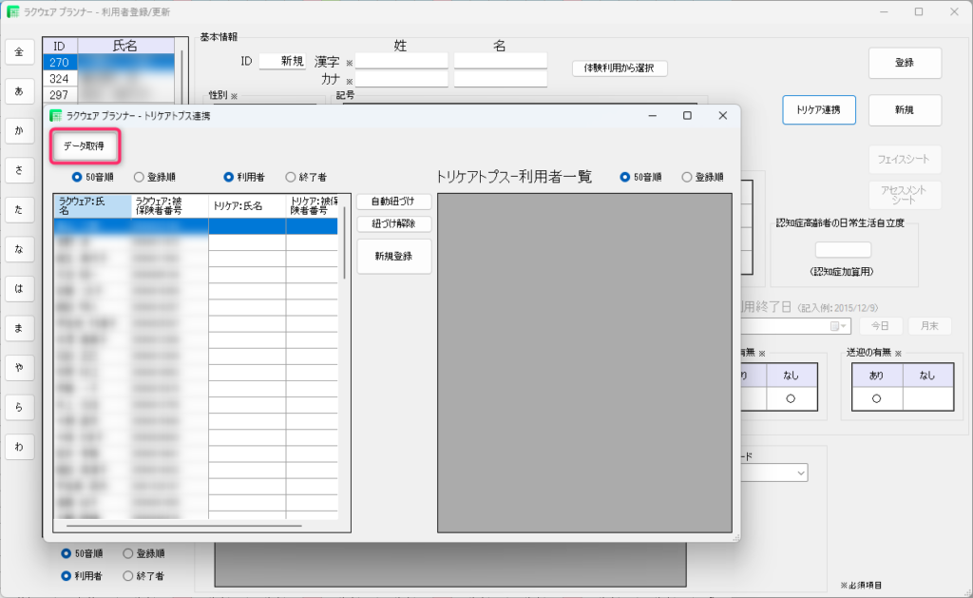Click 登録 button in main window
This screenshot has height=598, width=973.
(x=905, y=63)
